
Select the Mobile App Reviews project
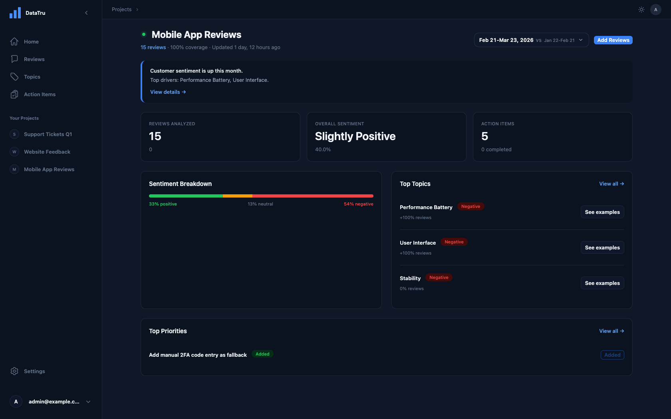49,169
